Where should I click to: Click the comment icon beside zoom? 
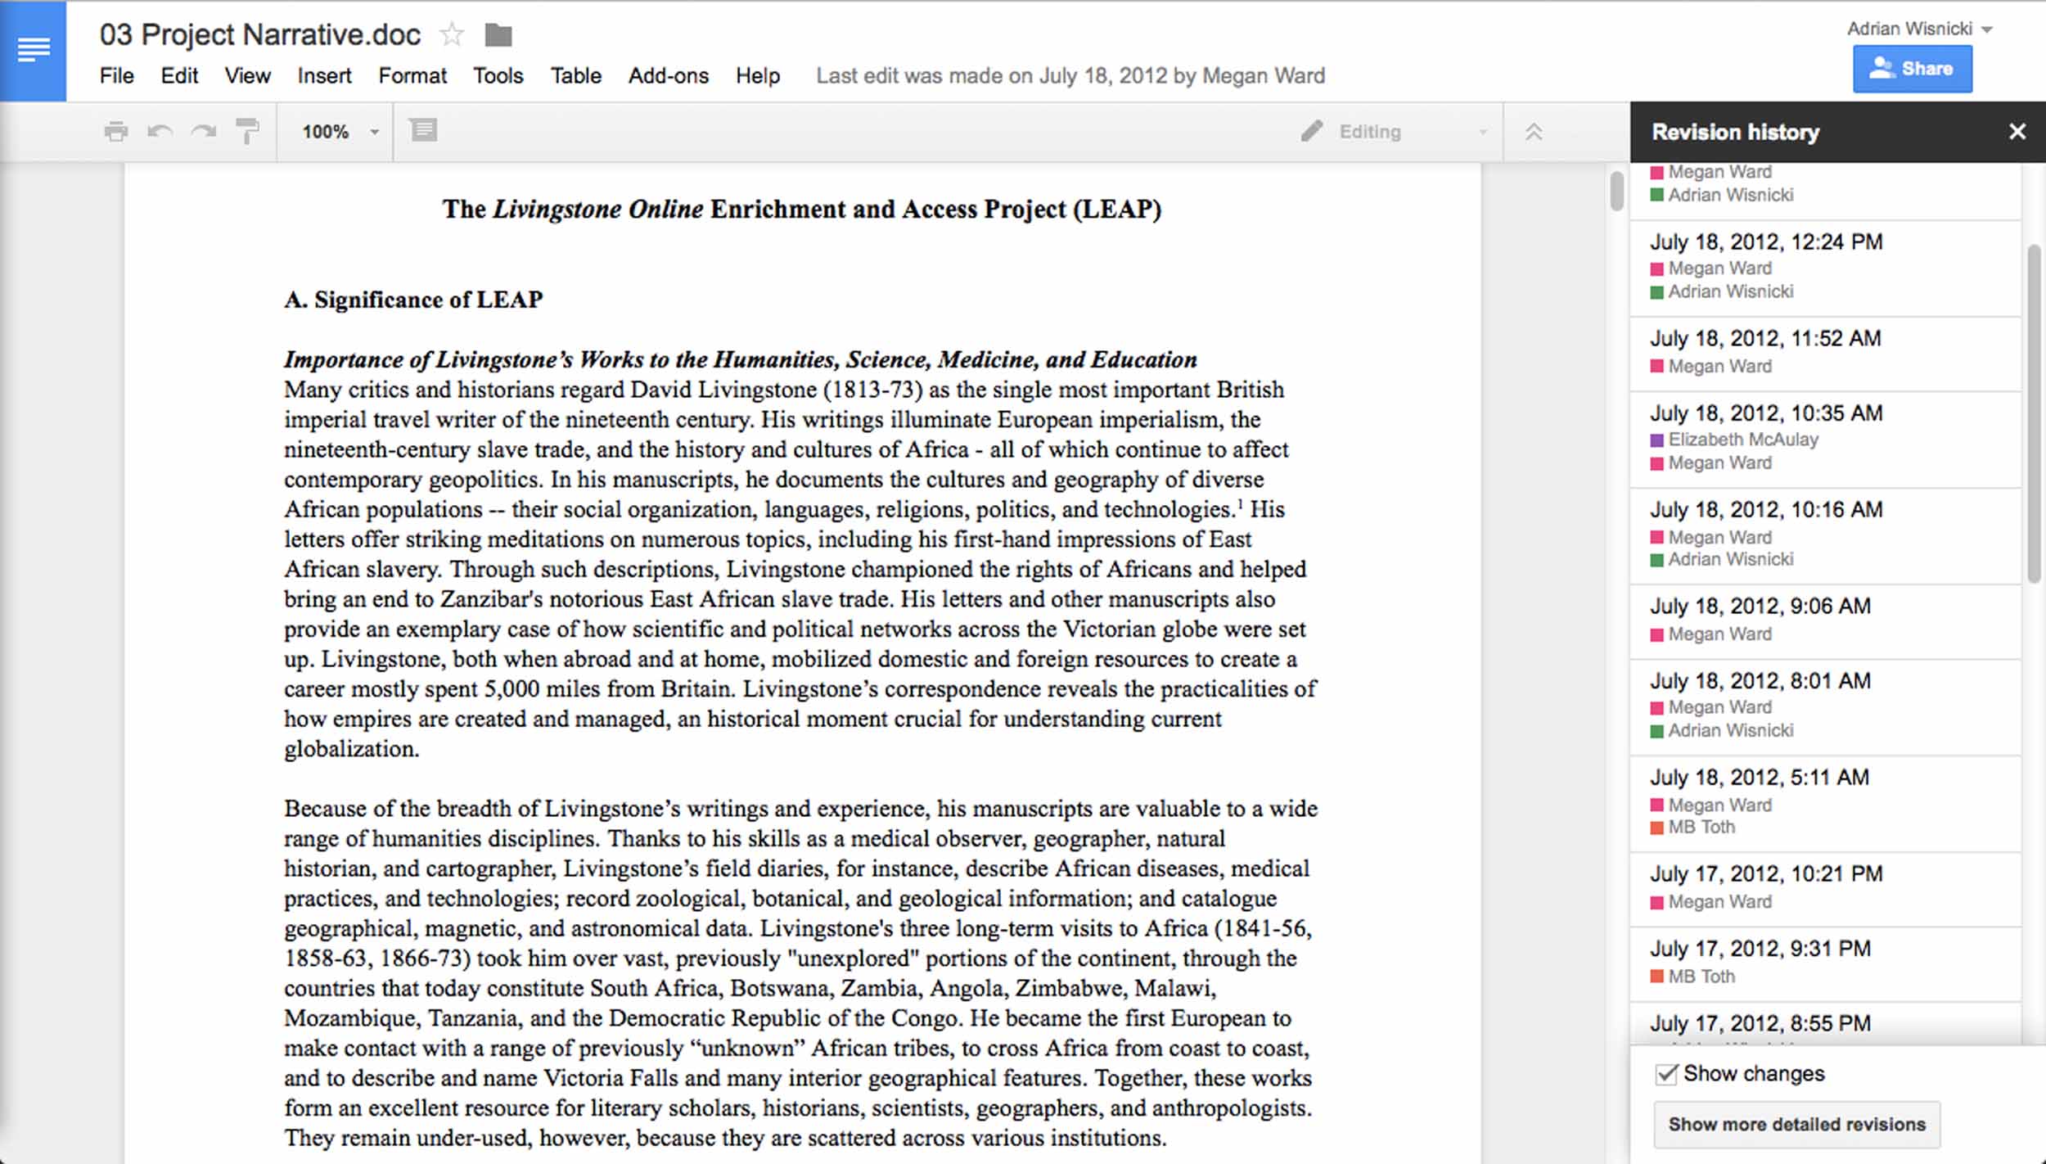[x=423, y=130]
